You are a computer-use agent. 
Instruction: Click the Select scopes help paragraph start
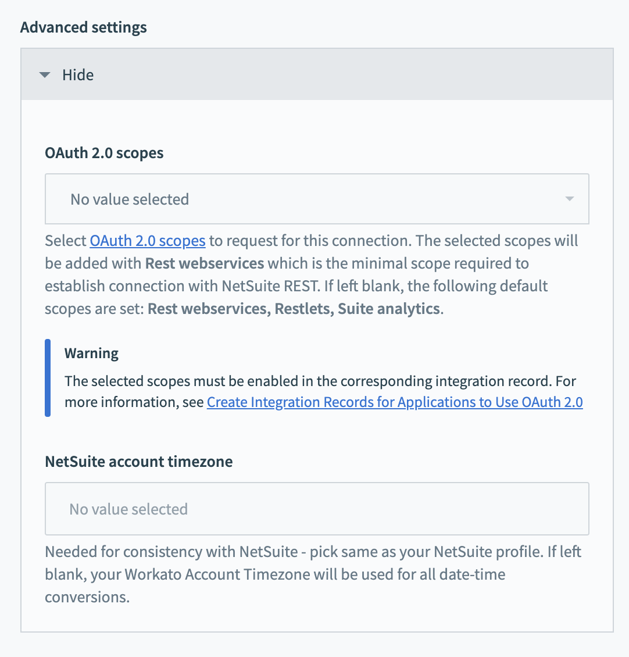tap(66, 241)
